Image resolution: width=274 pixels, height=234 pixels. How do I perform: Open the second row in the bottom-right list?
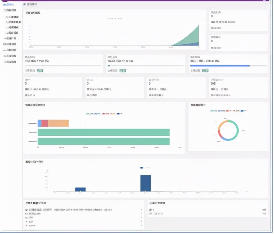click(208, 214)
